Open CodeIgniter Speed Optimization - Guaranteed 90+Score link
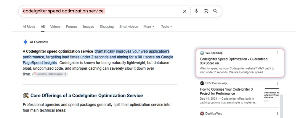Viewport: 308px width, 118px height. (234, 61)
